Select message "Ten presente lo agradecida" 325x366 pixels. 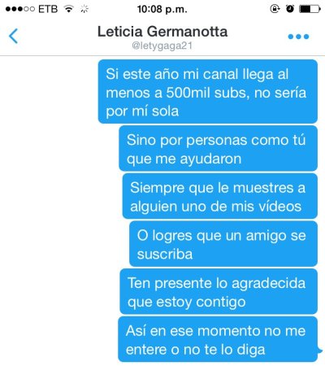pyautogui.click(x=219, y=291)
